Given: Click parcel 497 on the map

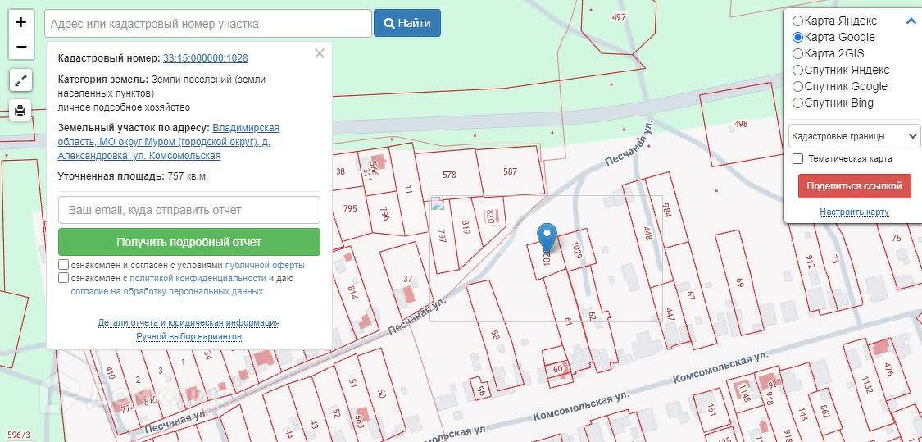Looking at the screenshot, I should click(619, 17).
